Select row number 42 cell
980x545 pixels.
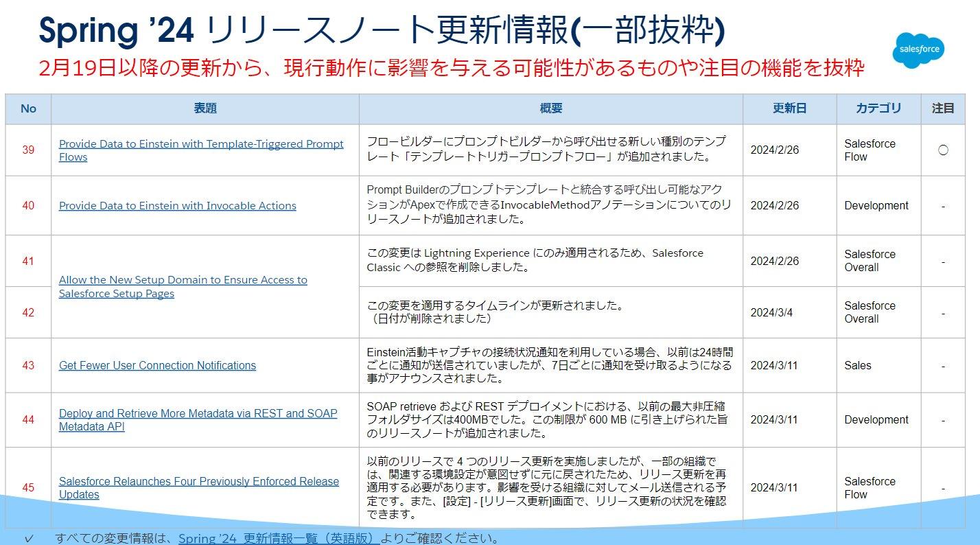(x=28, y=312)
